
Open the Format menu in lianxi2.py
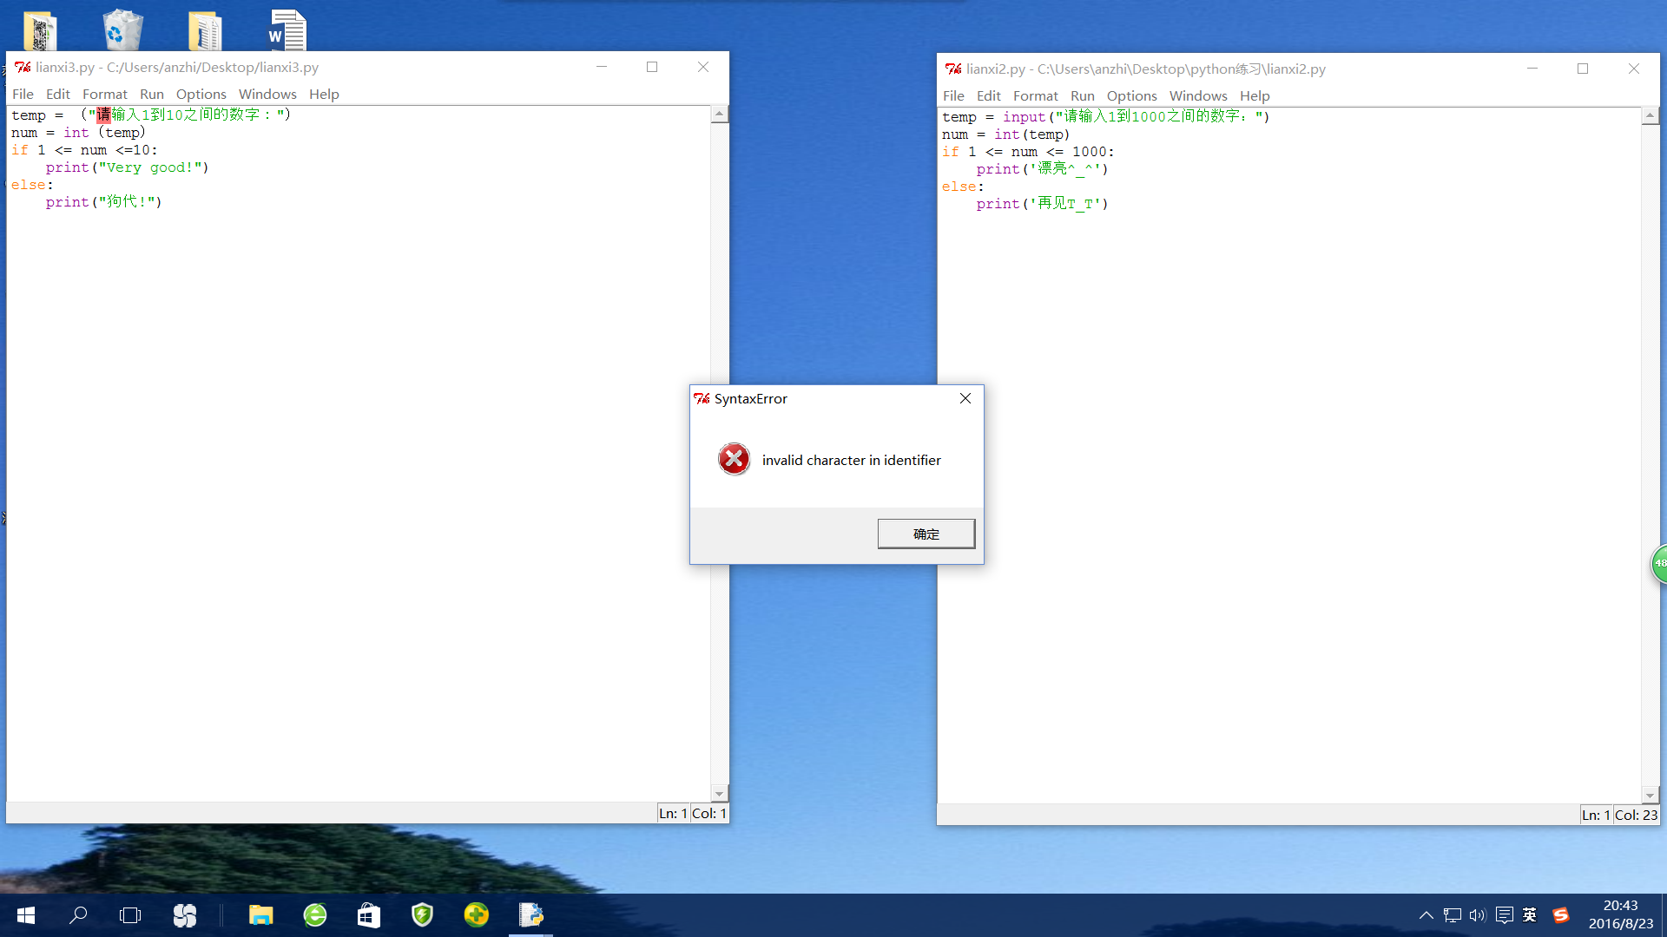tap(1035, 95)
